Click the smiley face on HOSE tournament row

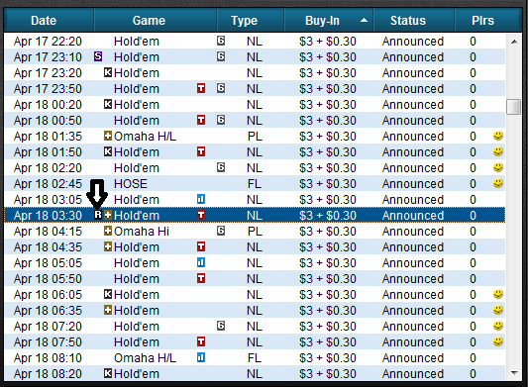tap(498, 183)
